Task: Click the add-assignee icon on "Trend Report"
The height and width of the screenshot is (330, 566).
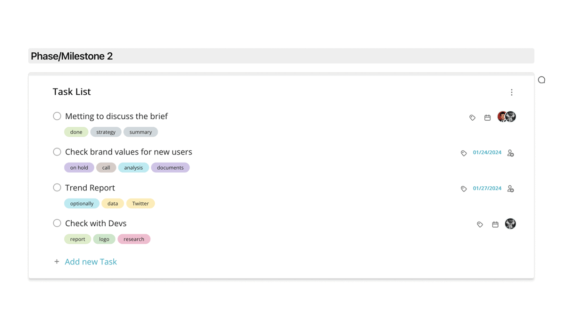Action: click(510, 189)
